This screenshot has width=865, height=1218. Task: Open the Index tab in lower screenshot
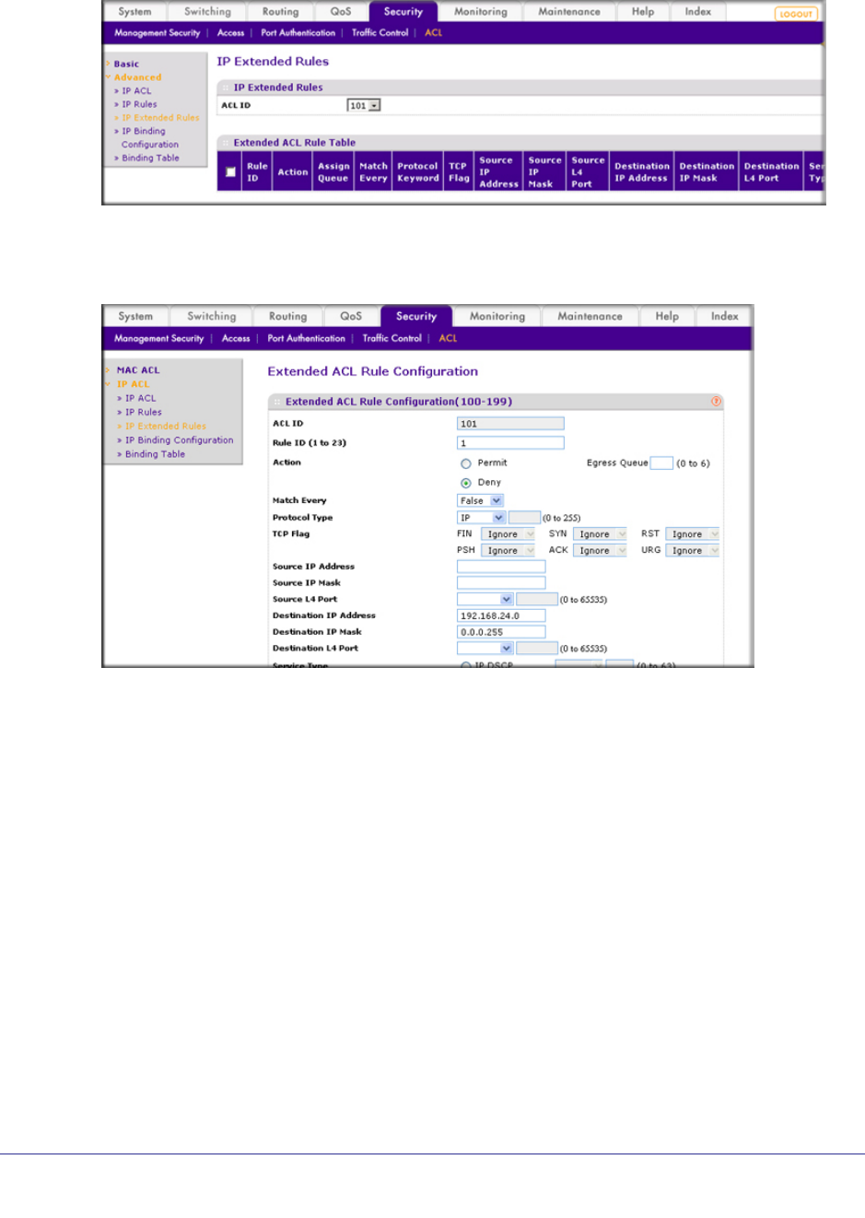[x=724, y=316]
